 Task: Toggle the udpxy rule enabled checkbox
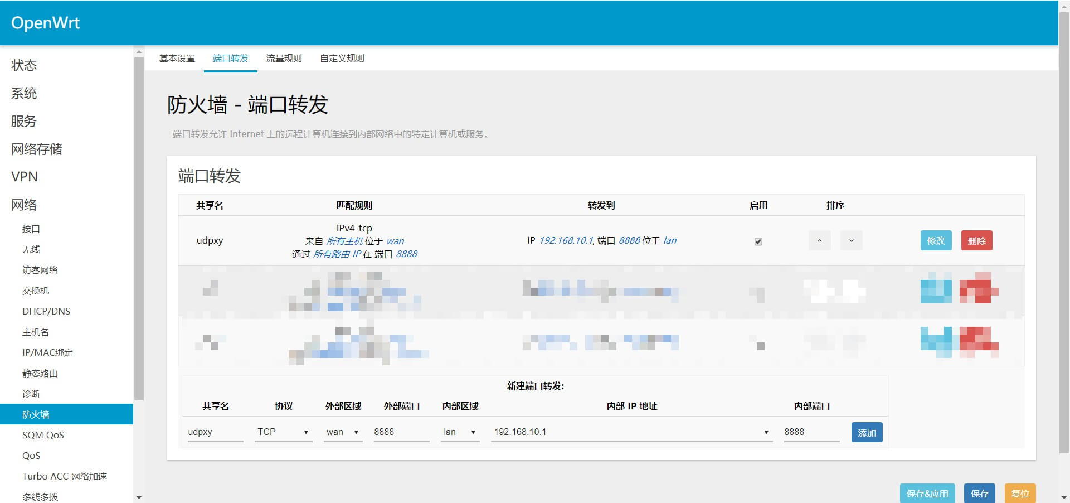758,241
